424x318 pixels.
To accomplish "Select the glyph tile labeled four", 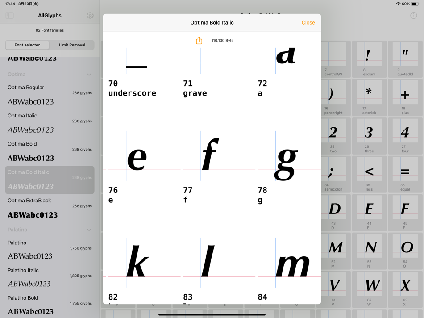I will pos(405,136).
